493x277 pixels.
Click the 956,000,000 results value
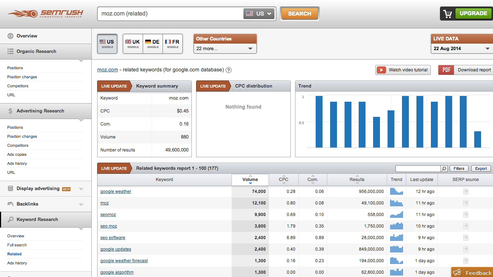(x=371, y=192)
